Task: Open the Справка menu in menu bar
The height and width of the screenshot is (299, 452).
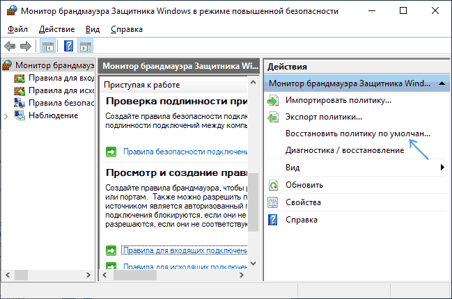Action: tap(126, 29)
